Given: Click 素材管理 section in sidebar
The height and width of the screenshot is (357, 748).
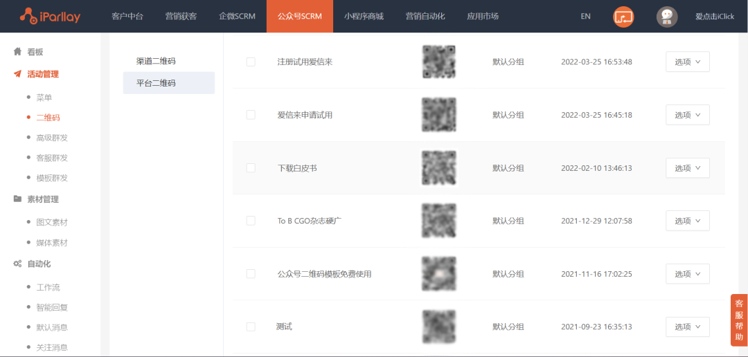Looking at the screenshot, I should [43, 199].
